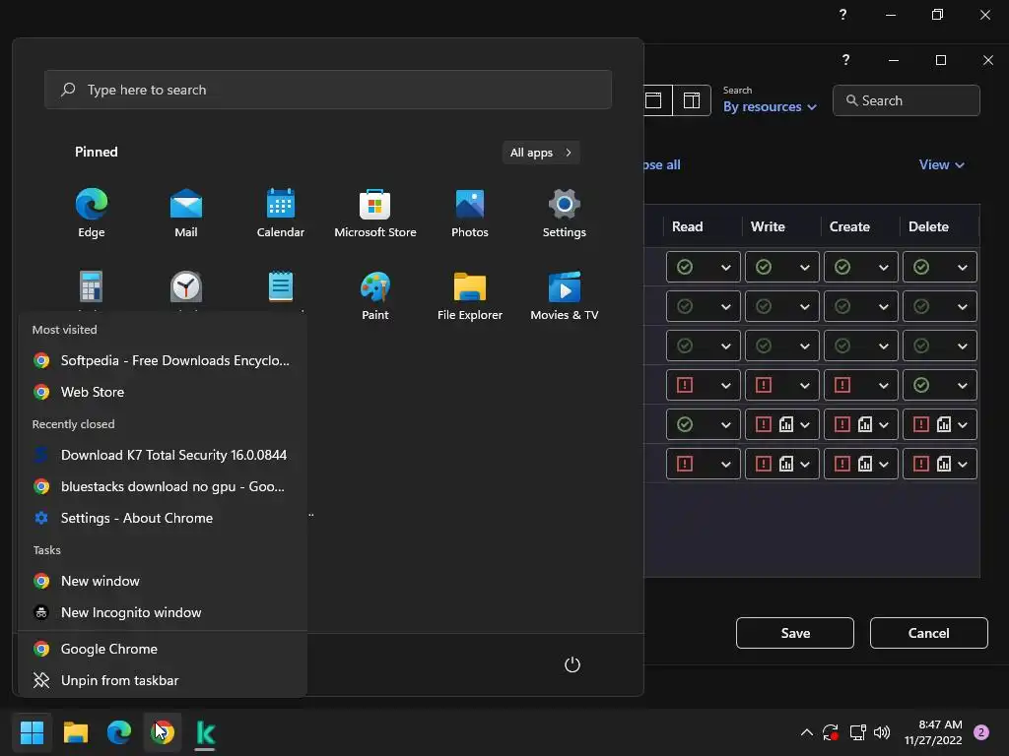The height and width of the screenshot is (756, 1009).
Task: Open notification center badge showing 2
Action: point(981,732)
